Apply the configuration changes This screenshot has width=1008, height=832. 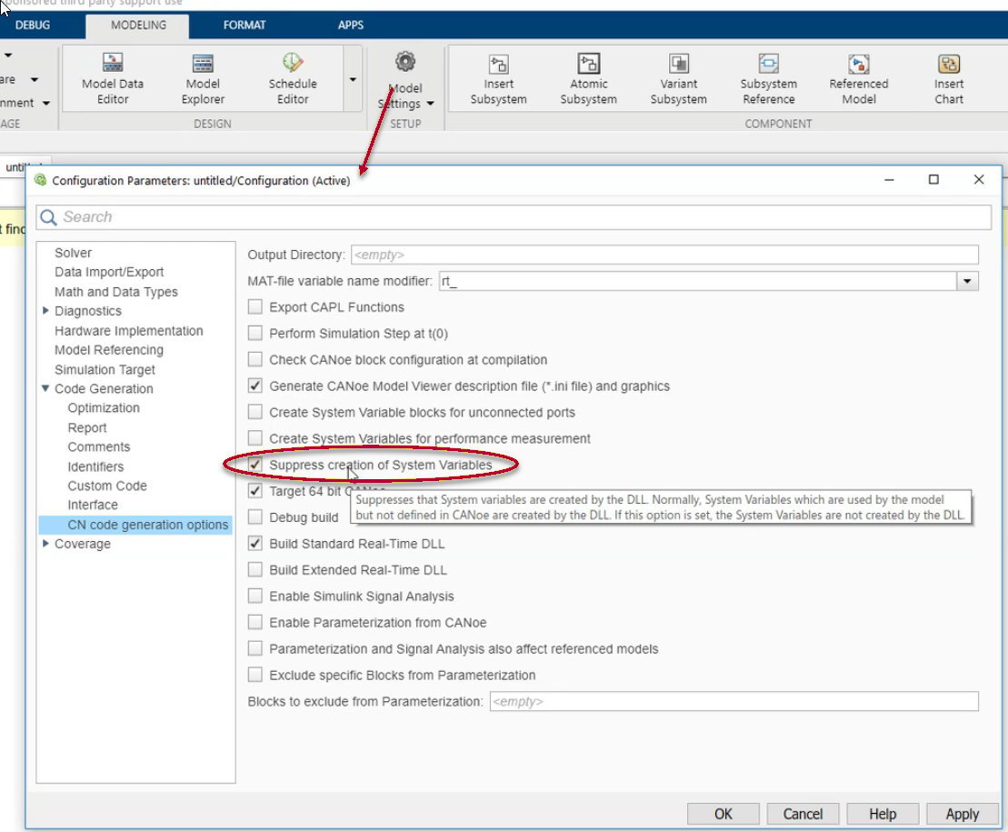[x=962, y=814]
